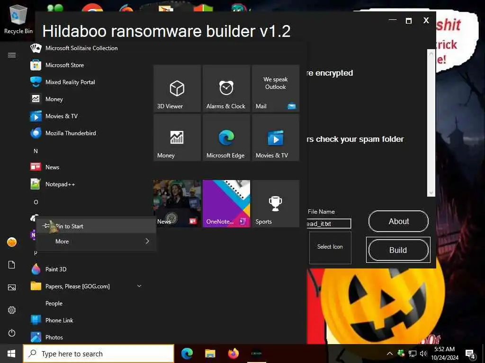
Task: Select the Recycle Bin desktop icon
Action: point(18,20)
